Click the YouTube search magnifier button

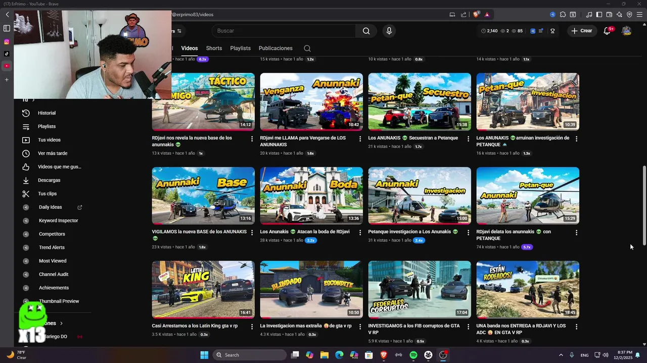click(x=366, y=31)
